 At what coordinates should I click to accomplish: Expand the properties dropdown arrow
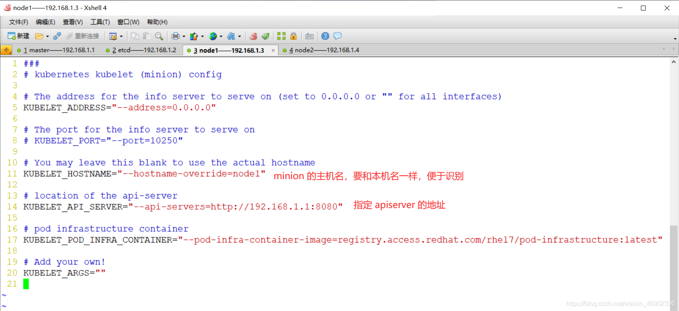pyautogui.click(x=121, y=36)
